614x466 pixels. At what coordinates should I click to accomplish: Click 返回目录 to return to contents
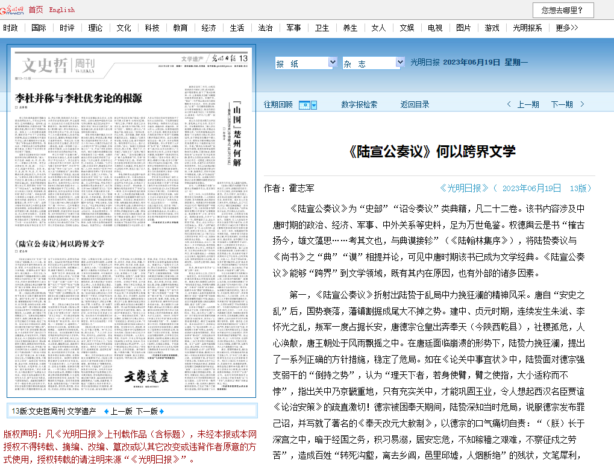point(415,104)
